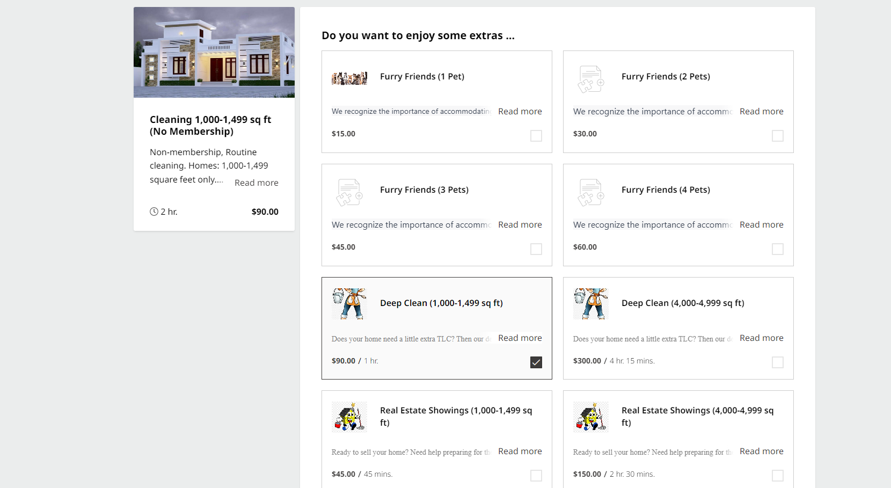Open Read more for Real Estate Showings (4,000-4,999)
Viewport: 891px width, 488px height.
[x=761, y=451]
